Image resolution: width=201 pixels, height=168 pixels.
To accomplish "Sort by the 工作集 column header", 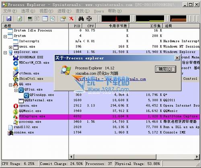I will pos(146,26).
